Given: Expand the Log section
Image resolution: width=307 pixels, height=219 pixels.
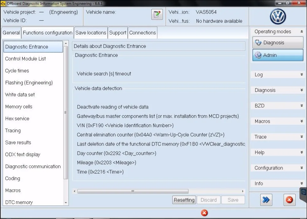Looking at the screenshot, I should click(301, 75).
